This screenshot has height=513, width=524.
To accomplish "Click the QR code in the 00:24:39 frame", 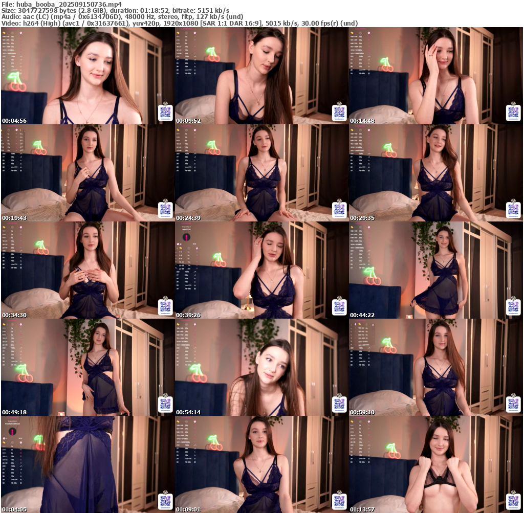I will click(x=339, y=209).
